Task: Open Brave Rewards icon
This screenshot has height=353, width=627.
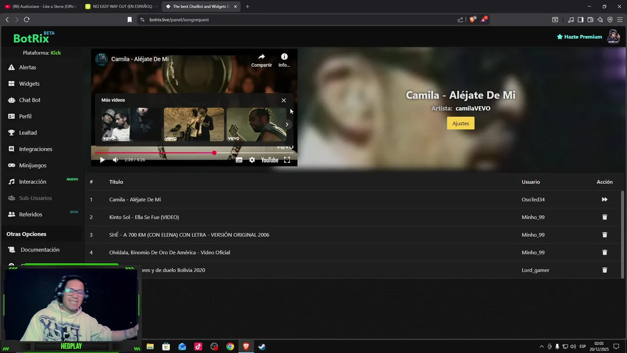Action: [484, 20]
